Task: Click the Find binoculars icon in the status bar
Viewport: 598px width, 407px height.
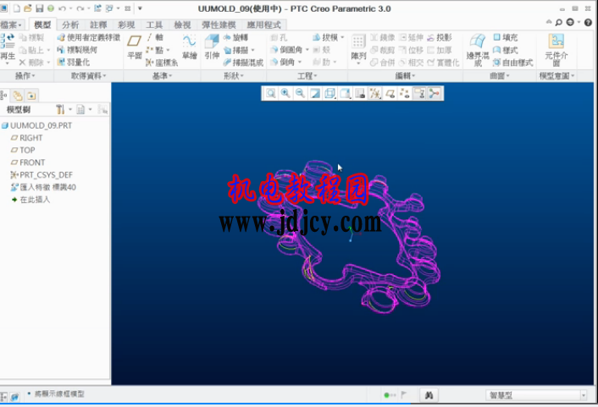Action: pos(429,395)
